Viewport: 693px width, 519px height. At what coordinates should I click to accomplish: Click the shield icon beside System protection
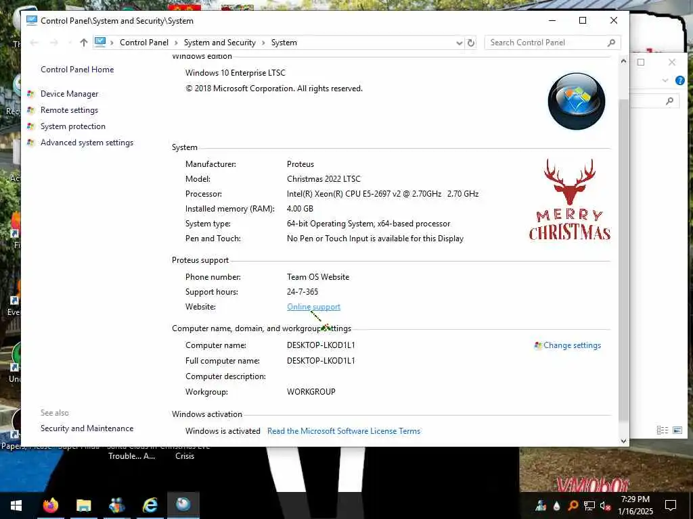(30, 126)
